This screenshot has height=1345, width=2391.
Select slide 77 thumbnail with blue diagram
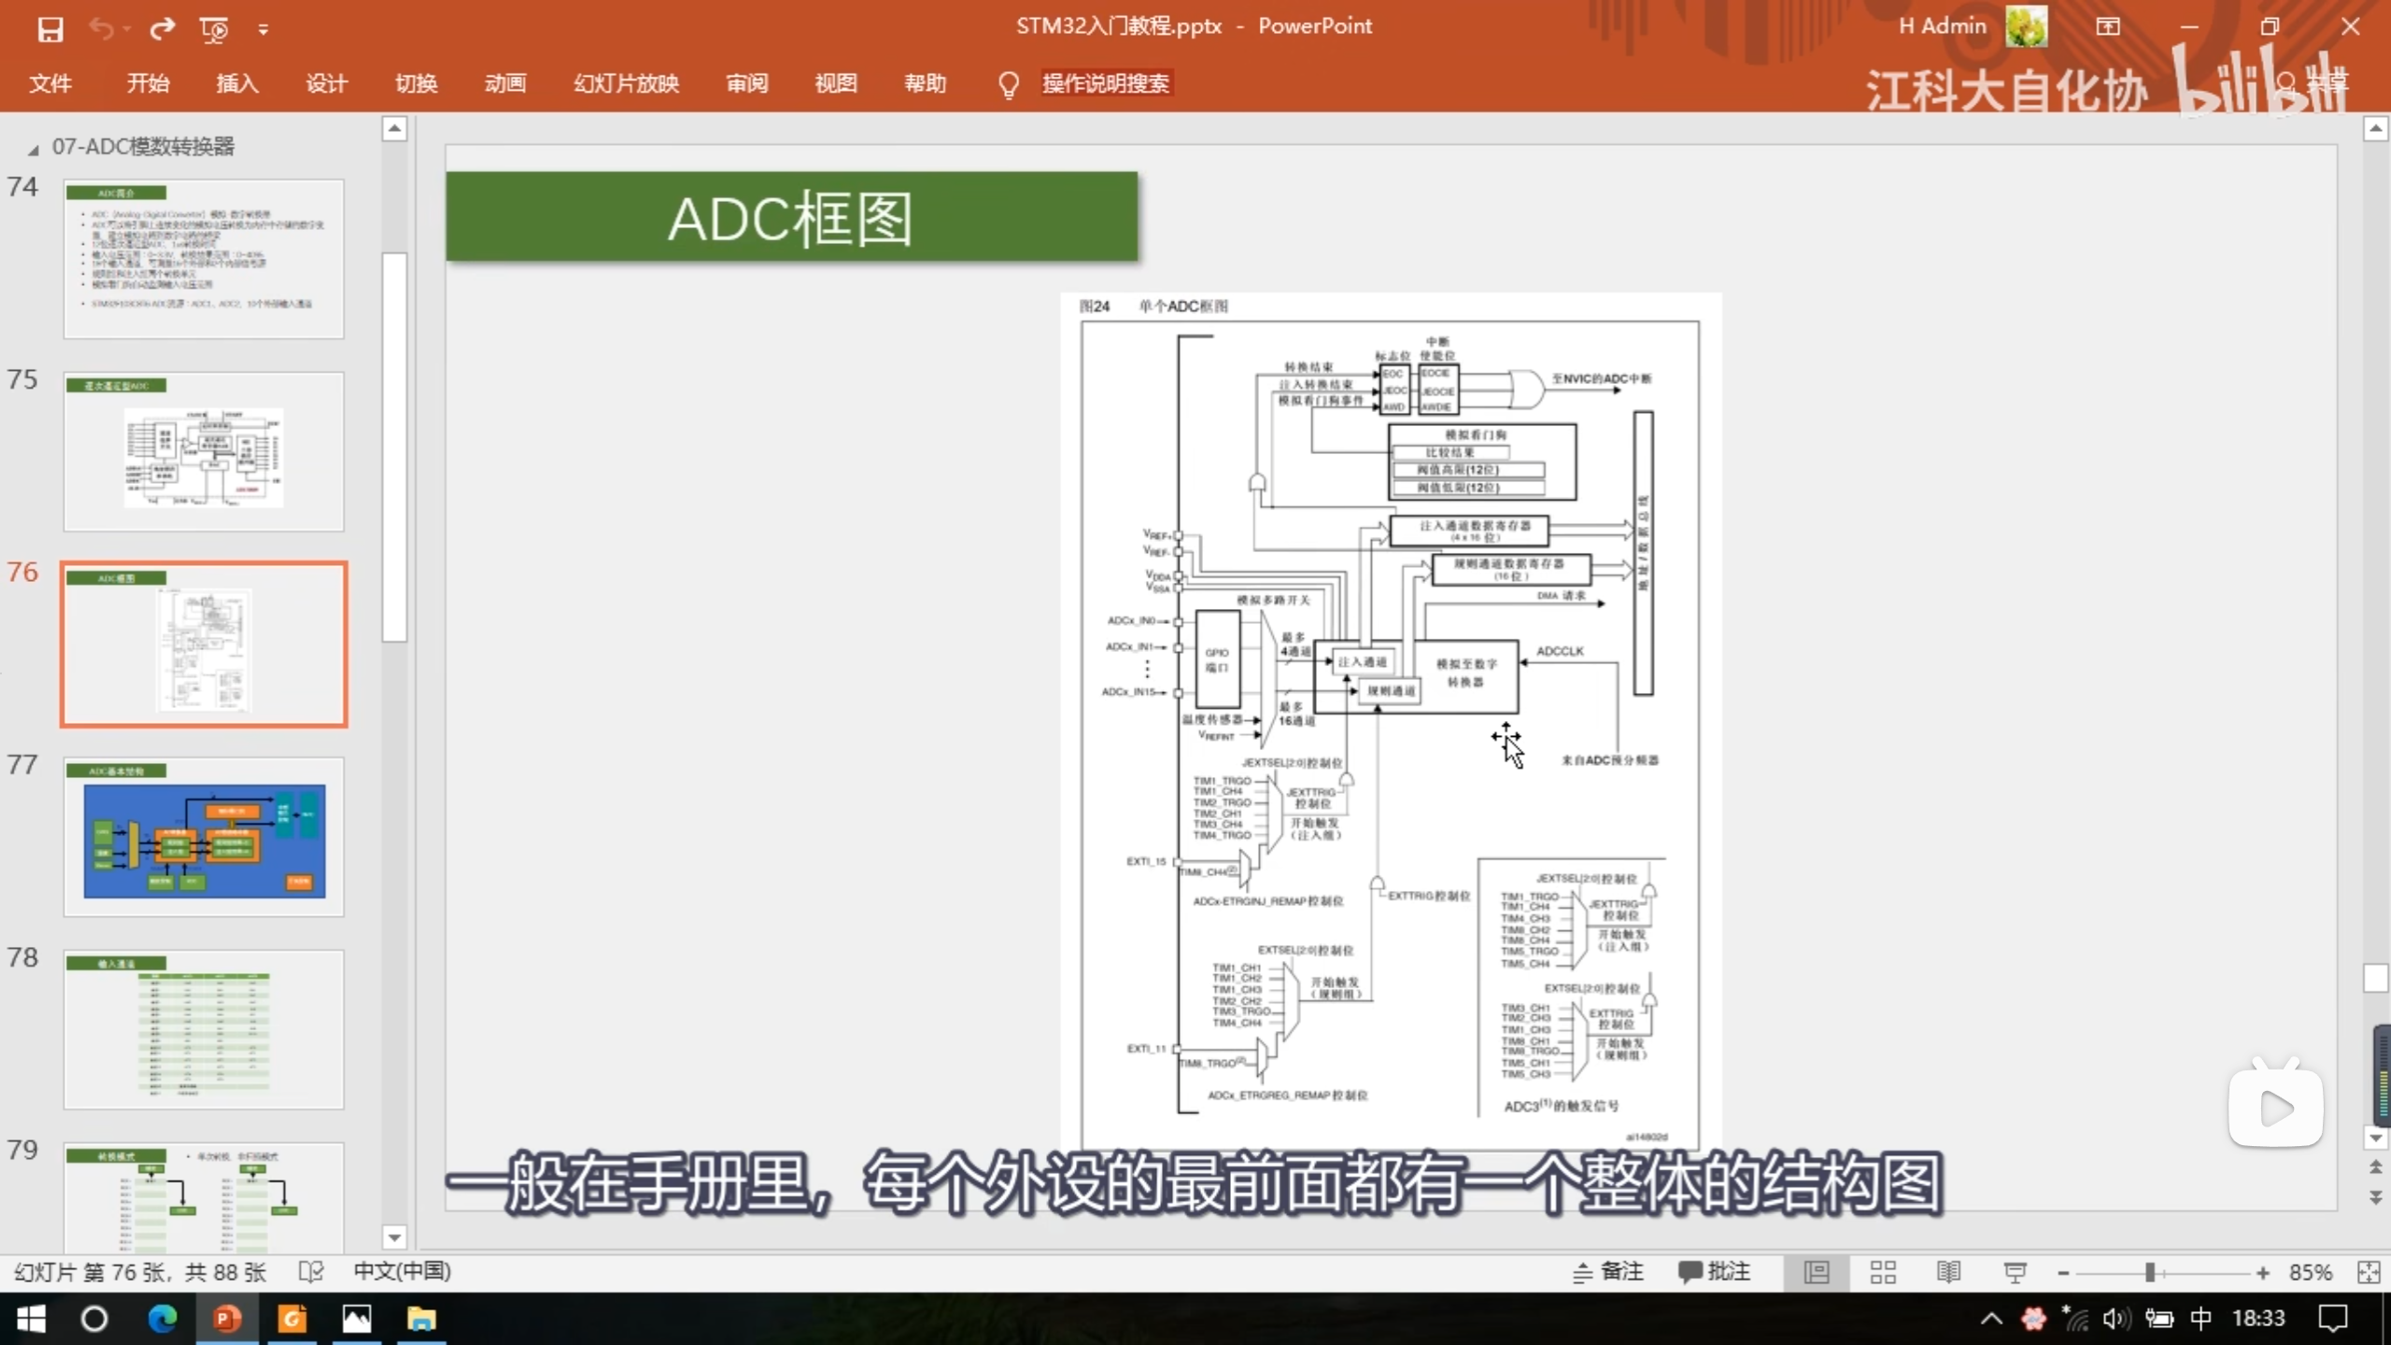(204, 837)
